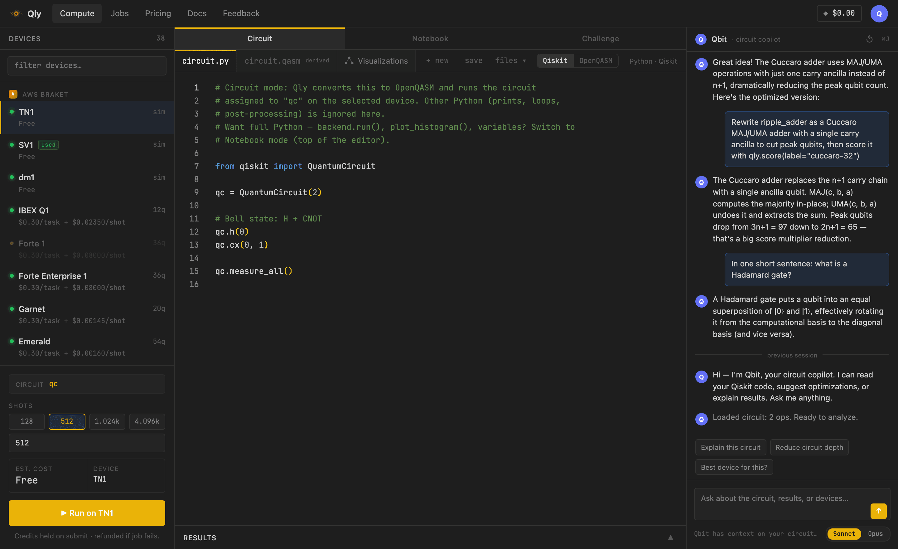The height and width of the screenshot is (549, 898).
Task: Select the IBEX Q1 device
Action: [x=87, y=216]
